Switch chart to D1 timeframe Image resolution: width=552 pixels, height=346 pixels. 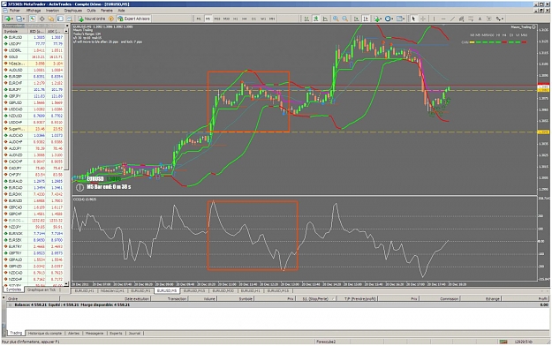tap(253, 19)
